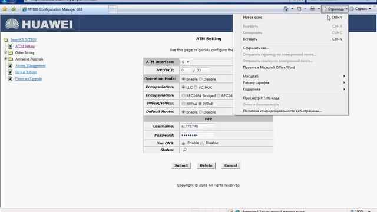The height and width of the screenshot is (212, 377).
Task: Select Enable for Operation Mode
Action: point(183,79)
